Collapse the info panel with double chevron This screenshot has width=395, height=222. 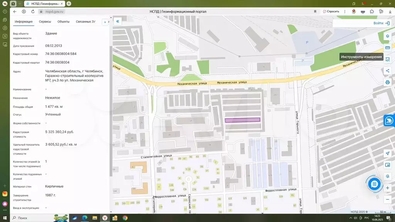click(x=118, y=22)
